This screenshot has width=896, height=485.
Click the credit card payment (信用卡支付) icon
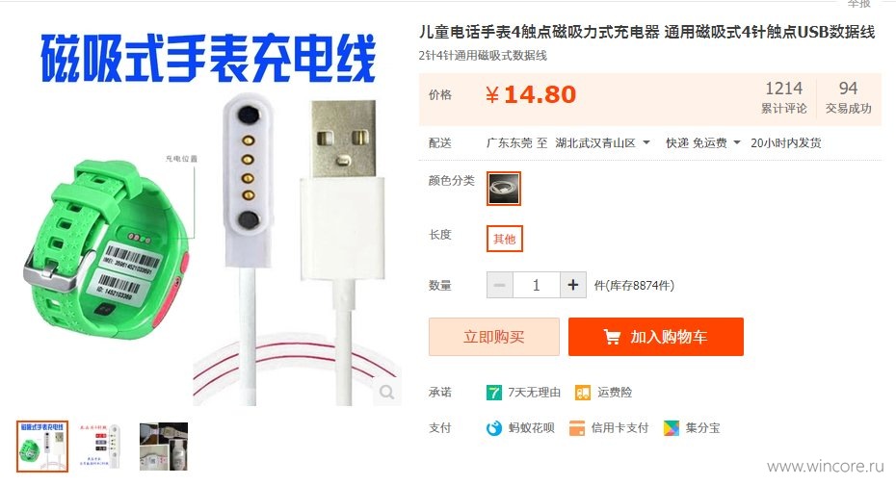tap(577, 428)
